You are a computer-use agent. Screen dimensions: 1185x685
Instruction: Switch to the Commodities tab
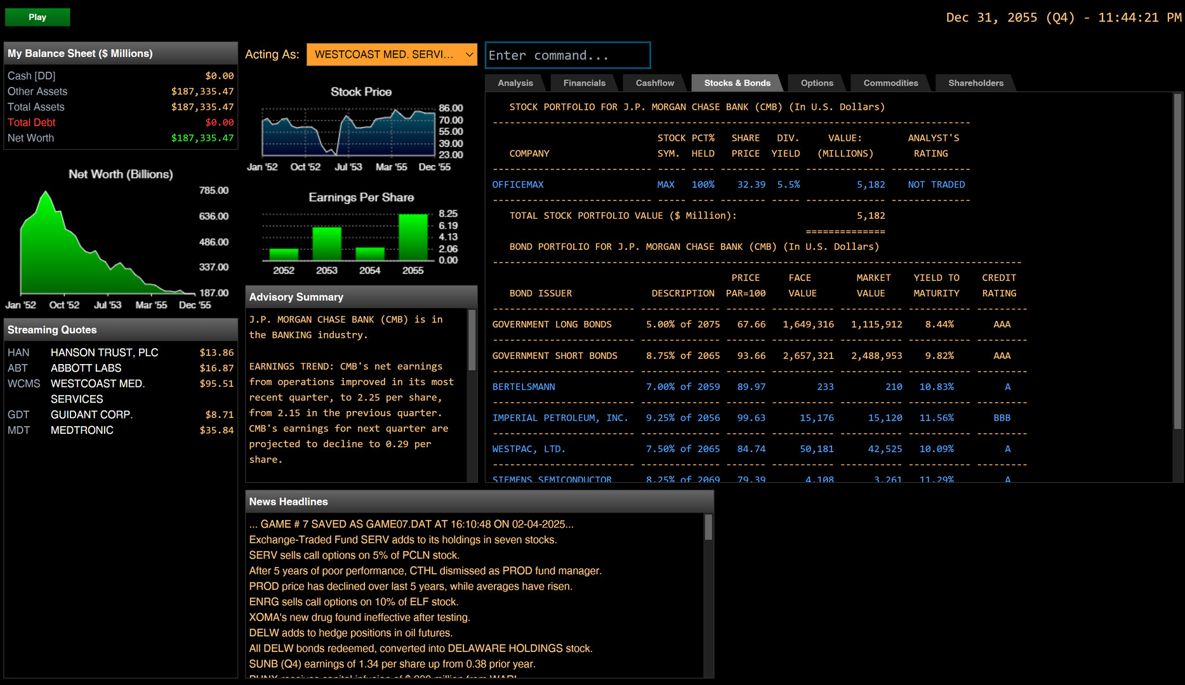point(890,83)
